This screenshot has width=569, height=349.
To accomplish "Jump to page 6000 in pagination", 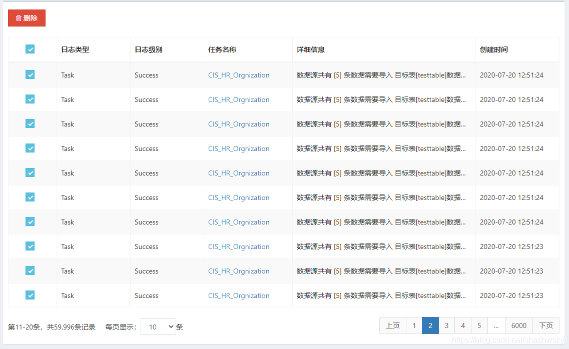I will 519,325.
